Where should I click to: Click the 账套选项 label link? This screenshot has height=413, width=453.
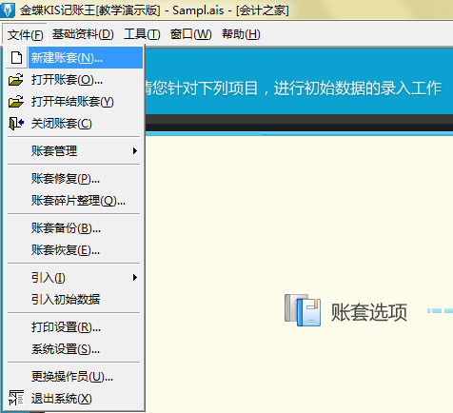[x=369, y=312]
